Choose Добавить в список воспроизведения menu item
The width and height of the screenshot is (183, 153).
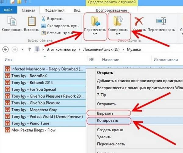[x=140, y=81]
